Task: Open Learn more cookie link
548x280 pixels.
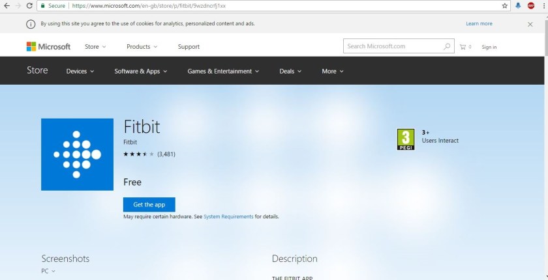Action: 479,23
